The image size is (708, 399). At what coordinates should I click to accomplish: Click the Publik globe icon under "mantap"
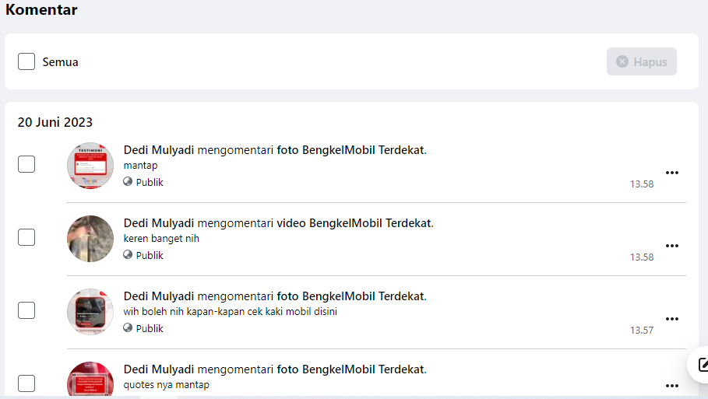(x=128, y=182)
